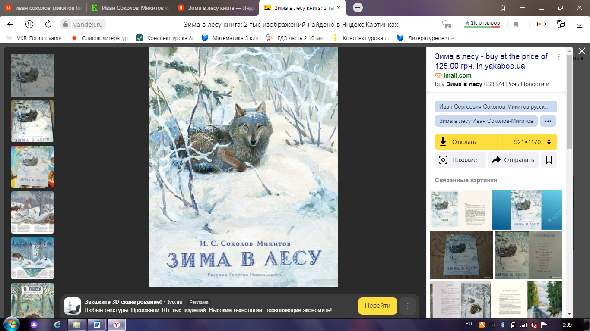Open the Protect shield icon with badge 2

(x=446, y=24)
